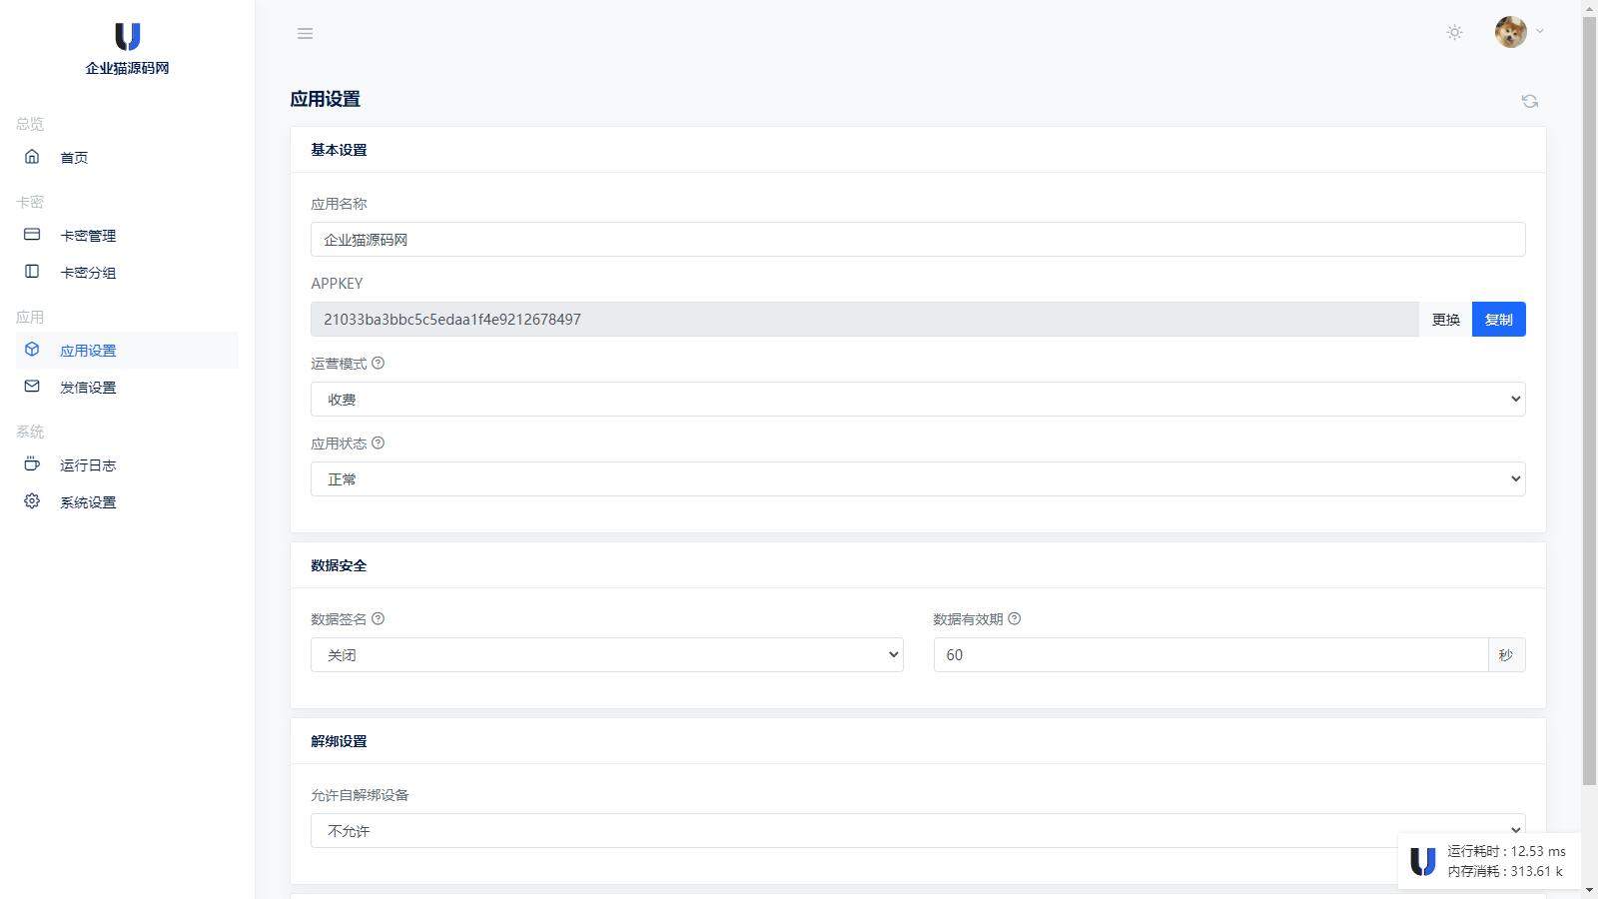Image resolution: width=1598 pixels, height=899 pixels.
Task: Go to 卡密管理 in the sidebar
Action: coord(88,236)
